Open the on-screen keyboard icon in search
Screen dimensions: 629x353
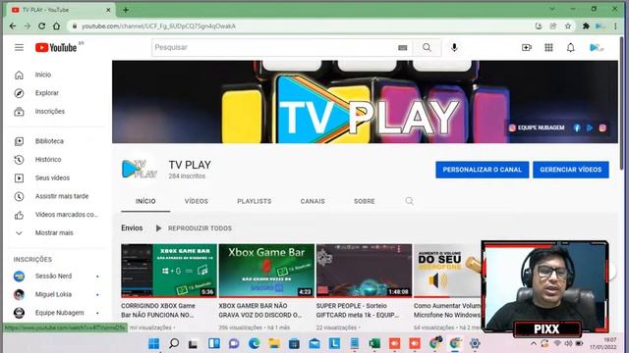click(403, 48)
